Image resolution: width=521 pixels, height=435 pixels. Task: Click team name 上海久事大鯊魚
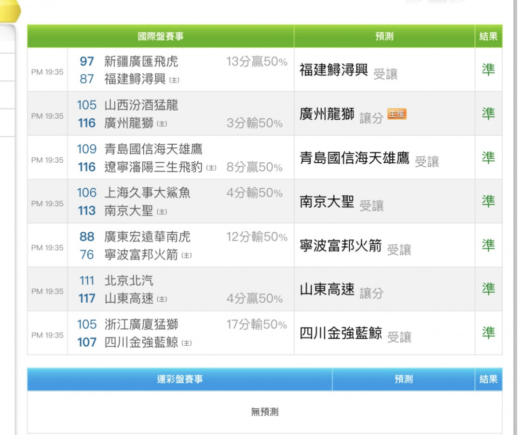coord(147,193)
